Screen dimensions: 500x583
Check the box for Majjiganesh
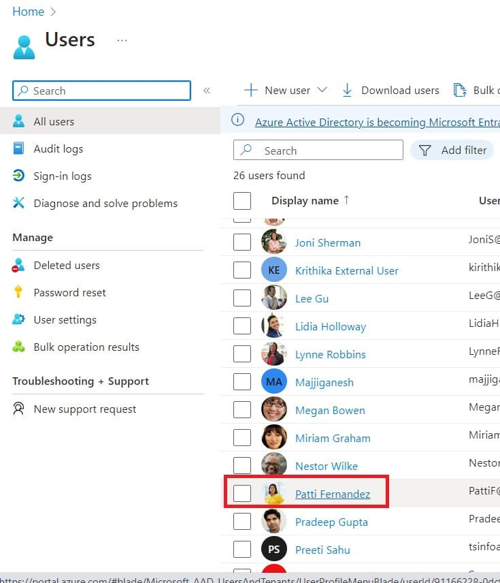[x=242, y=382]
